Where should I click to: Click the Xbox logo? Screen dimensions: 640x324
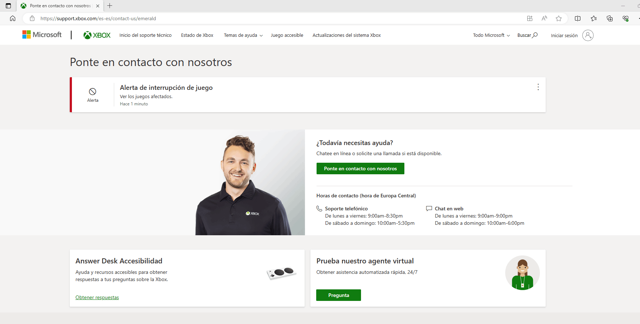click(97, 35)
